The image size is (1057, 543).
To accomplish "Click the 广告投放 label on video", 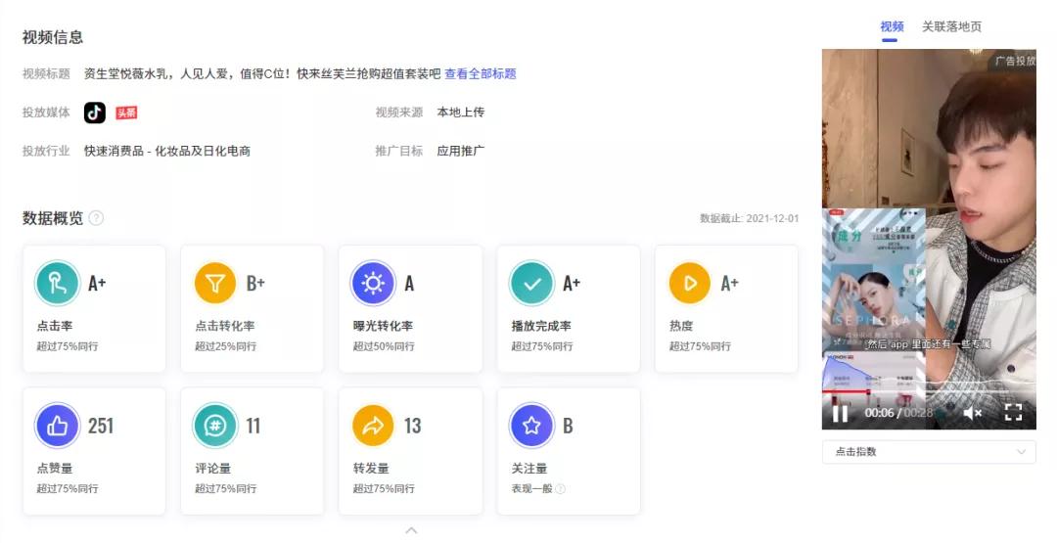I will (x=1015, y=61).
